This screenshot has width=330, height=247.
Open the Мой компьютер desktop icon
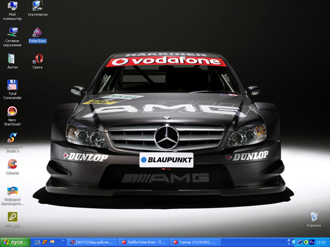pos(12,7)
